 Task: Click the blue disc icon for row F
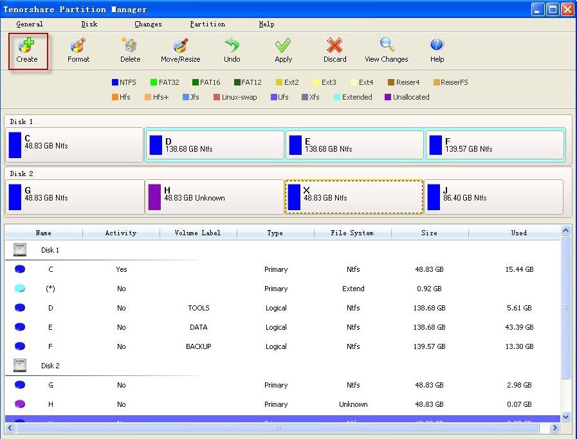[20, 346]
